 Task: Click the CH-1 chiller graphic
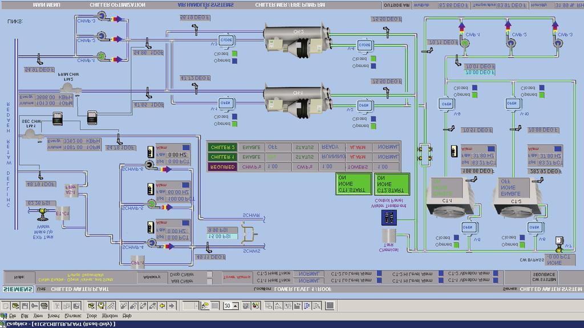click(297, 100)
